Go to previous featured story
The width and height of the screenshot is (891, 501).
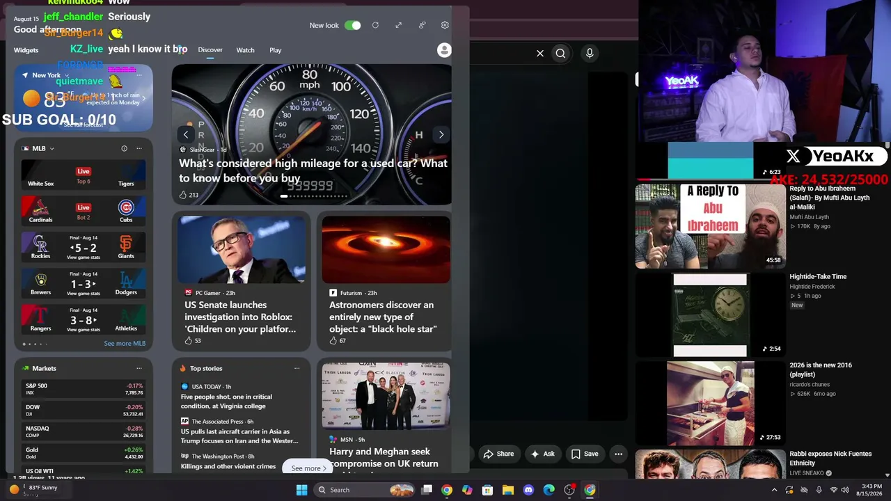tap(186, 135)
